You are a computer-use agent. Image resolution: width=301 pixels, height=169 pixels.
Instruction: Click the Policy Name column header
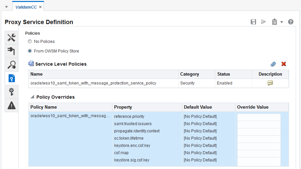(x=70, y=107)
